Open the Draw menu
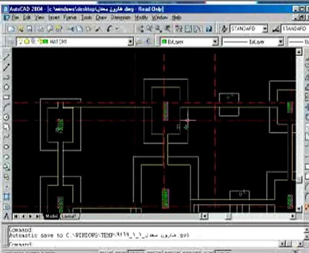Screen dimensions: 309x253 [x=101, y=18]
